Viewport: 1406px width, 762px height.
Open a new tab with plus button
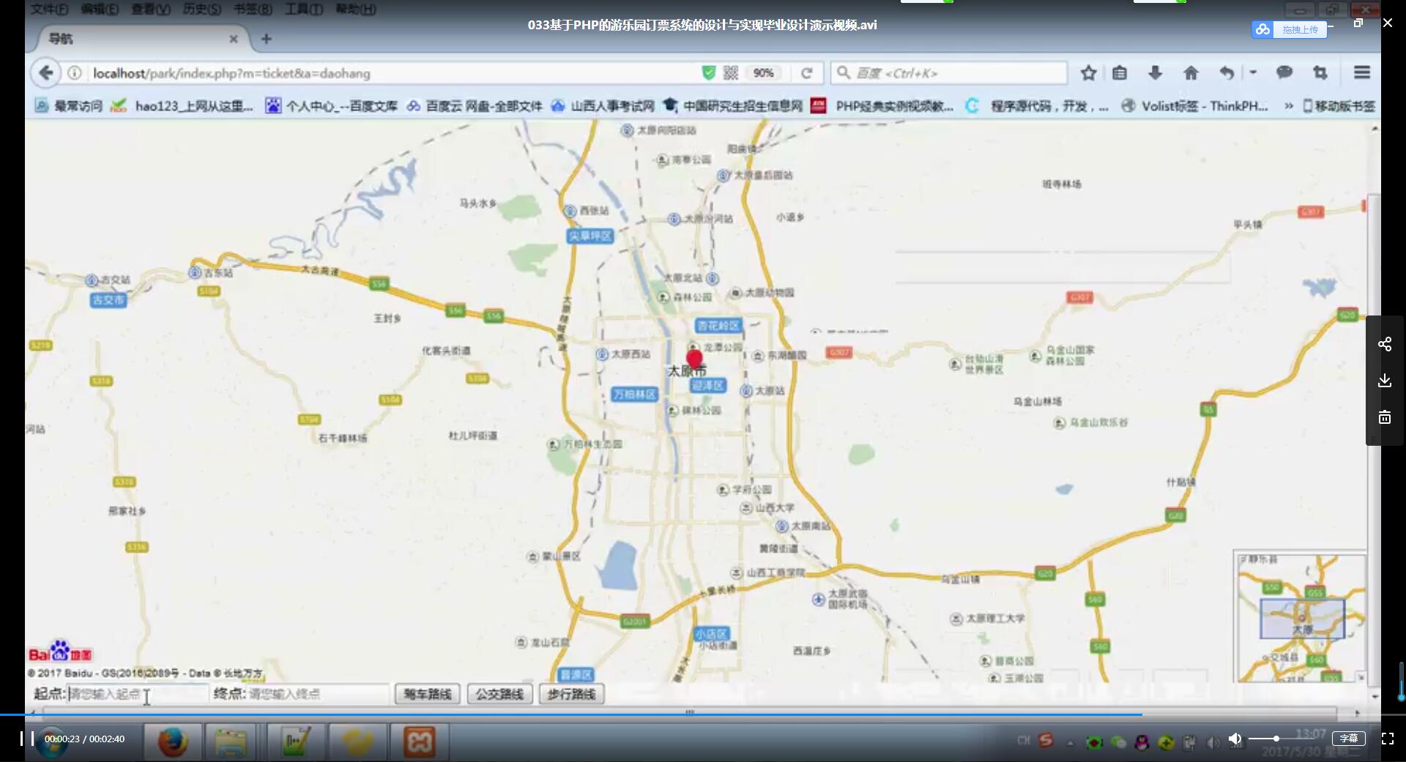(x=267, y=39)
